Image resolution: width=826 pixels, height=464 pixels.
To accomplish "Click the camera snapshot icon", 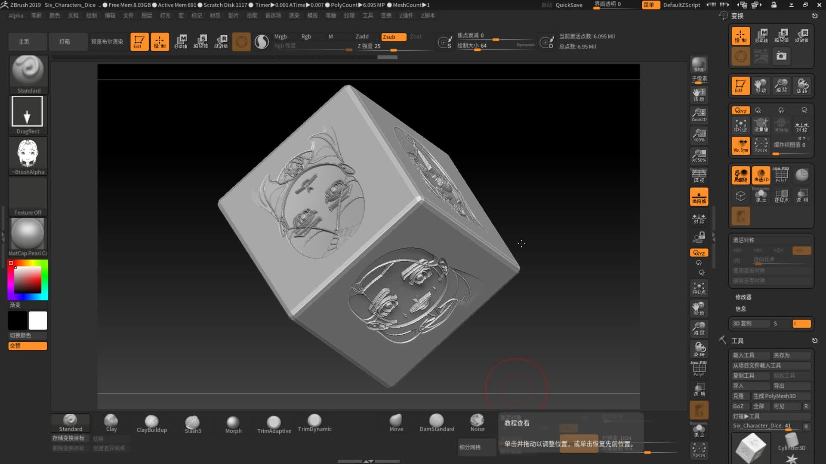I will pos(781,56).
